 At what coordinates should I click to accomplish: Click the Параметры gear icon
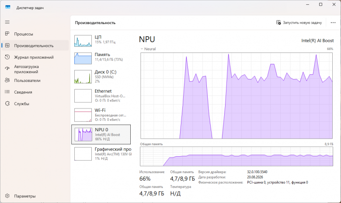pyautogui.click(x=7, y=196)
